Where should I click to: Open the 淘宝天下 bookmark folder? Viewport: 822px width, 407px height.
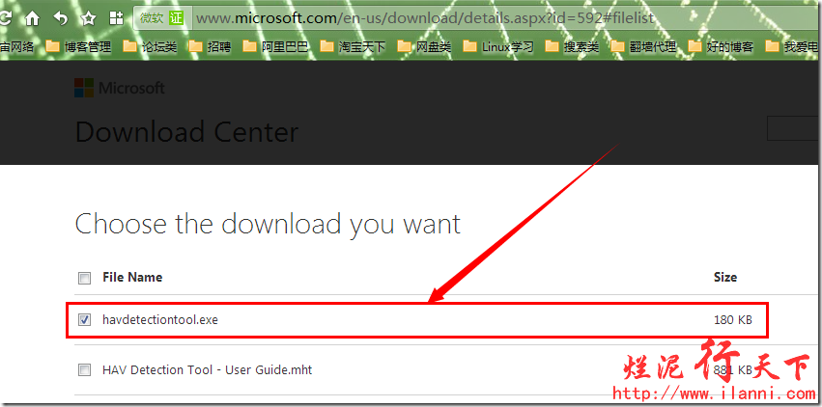pyautogui.click(x=353, y=47)
